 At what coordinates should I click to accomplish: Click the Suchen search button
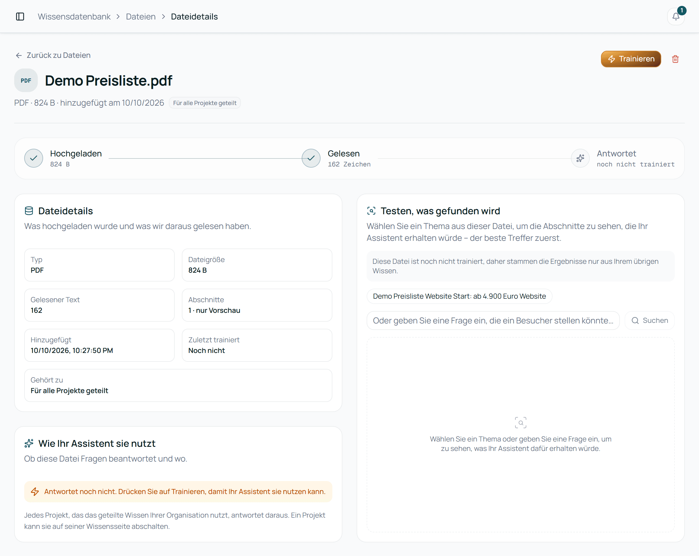649,320
